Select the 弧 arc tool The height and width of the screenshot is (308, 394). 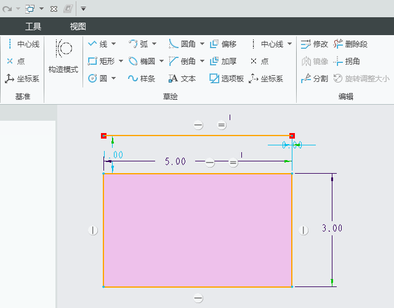click(138, 44)
